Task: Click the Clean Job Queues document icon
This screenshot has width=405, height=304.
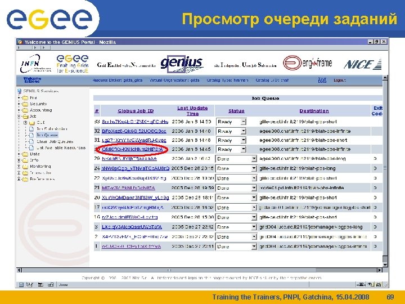Action: pyautogui.click(x=31, y=142)
